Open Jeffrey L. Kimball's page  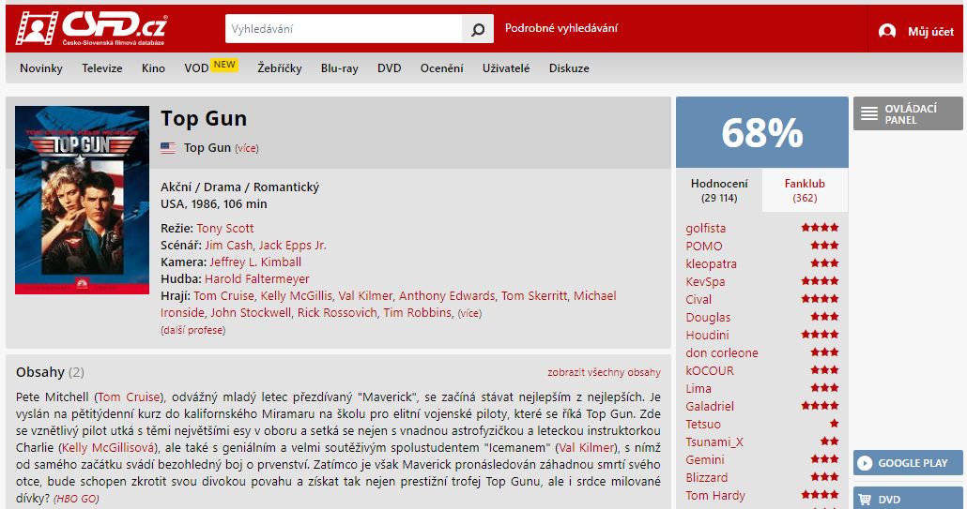(255, 262)
